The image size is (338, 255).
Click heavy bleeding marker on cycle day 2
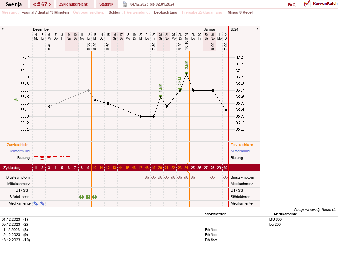pos(42,158)
